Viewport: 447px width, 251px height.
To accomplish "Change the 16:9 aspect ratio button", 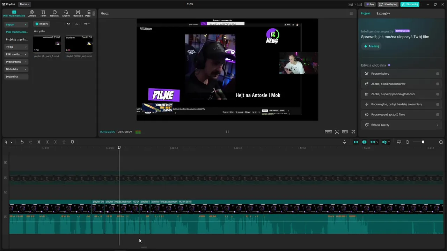I will [x=345, y=132].
